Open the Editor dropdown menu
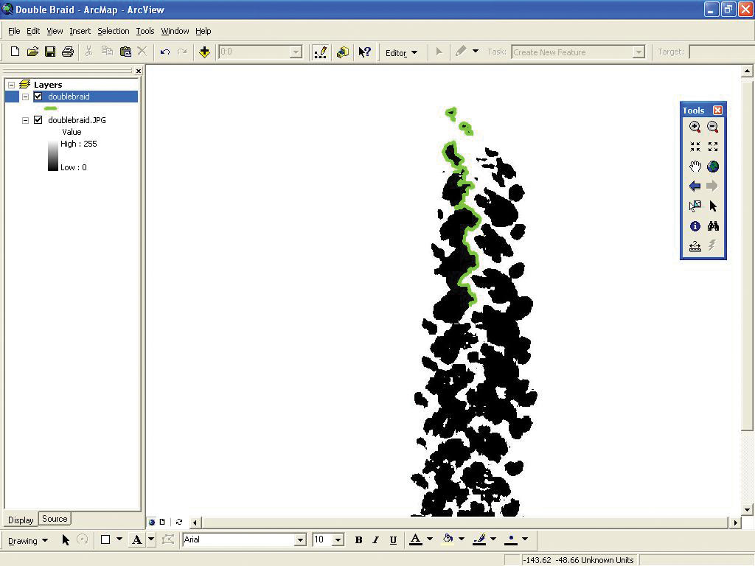The image size is (755, 566). 402,52
